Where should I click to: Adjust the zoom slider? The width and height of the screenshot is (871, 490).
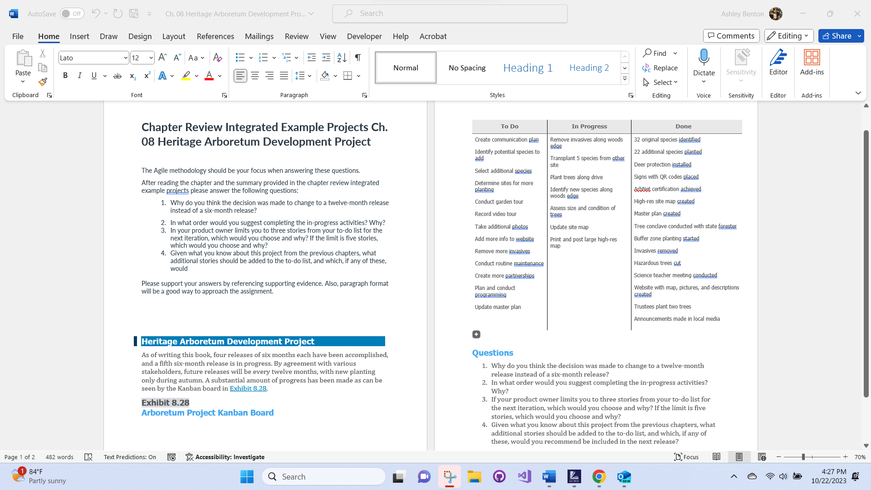click(803, 457)
